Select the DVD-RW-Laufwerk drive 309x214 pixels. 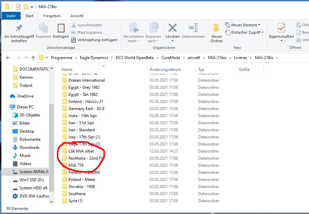coord(30,196)
